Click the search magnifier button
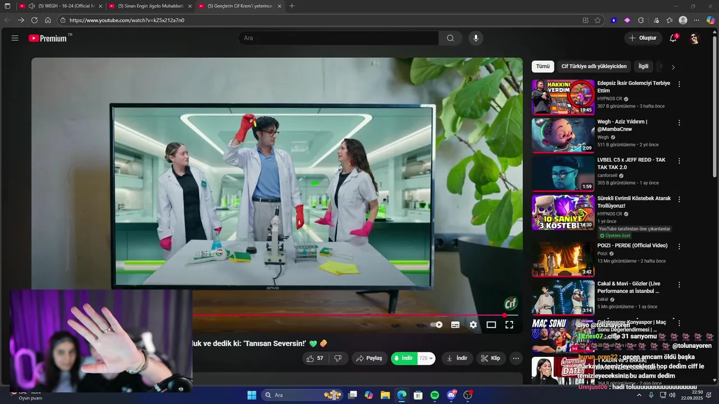The width and height of the screenshot is (719, 404). 450,38
